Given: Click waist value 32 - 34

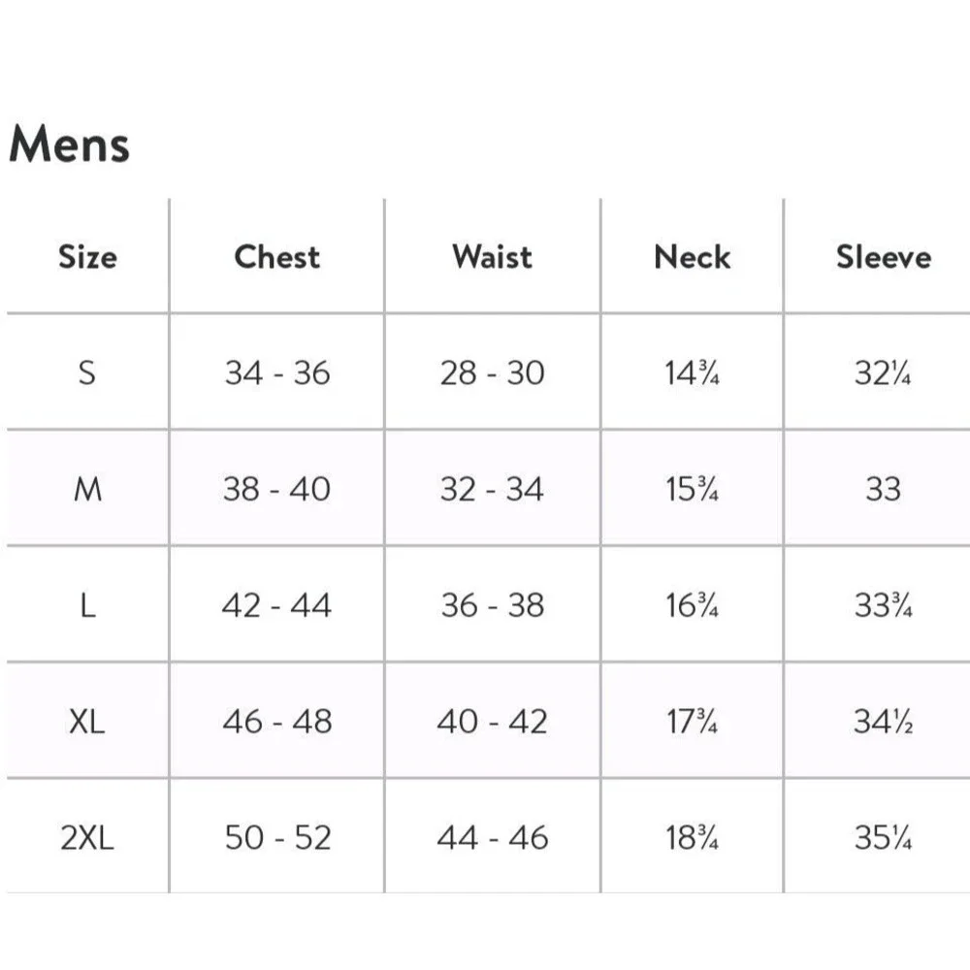Looking at the screenshot, I should click(492, 489).
